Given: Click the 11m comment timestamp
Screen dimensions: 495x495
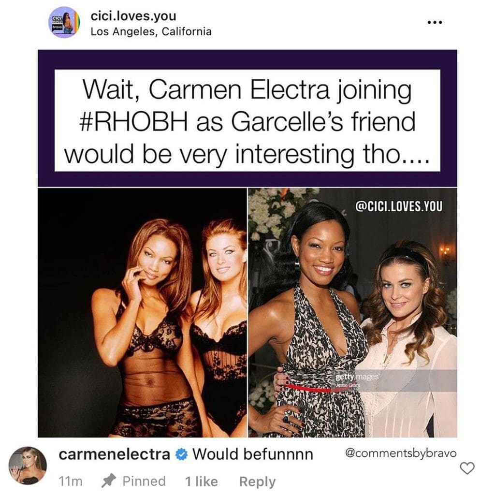Looking at the screenshot, I should coord(71,481).
